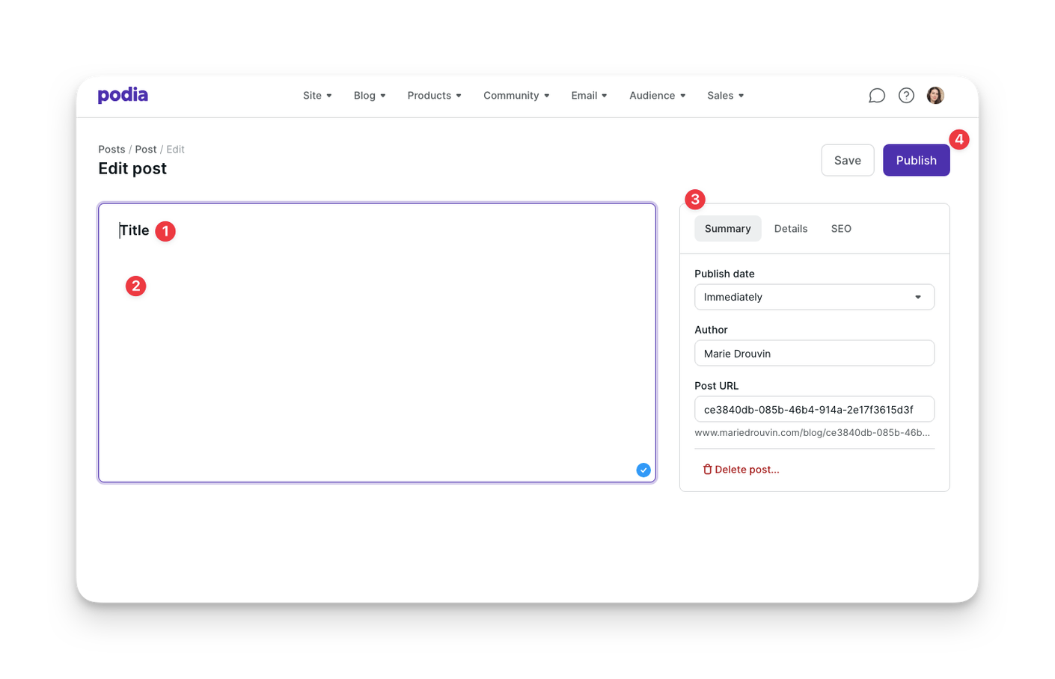Click the Save button
Viewport: 1055px width, 679px height.
coord(847,160)
